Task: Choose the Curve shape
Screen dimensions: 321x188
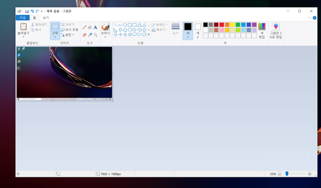Action: click(x=120, y=25)
